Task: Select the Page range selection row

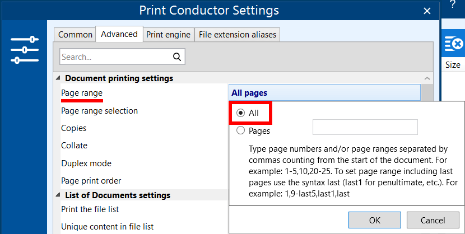Action: click(144, 110)
